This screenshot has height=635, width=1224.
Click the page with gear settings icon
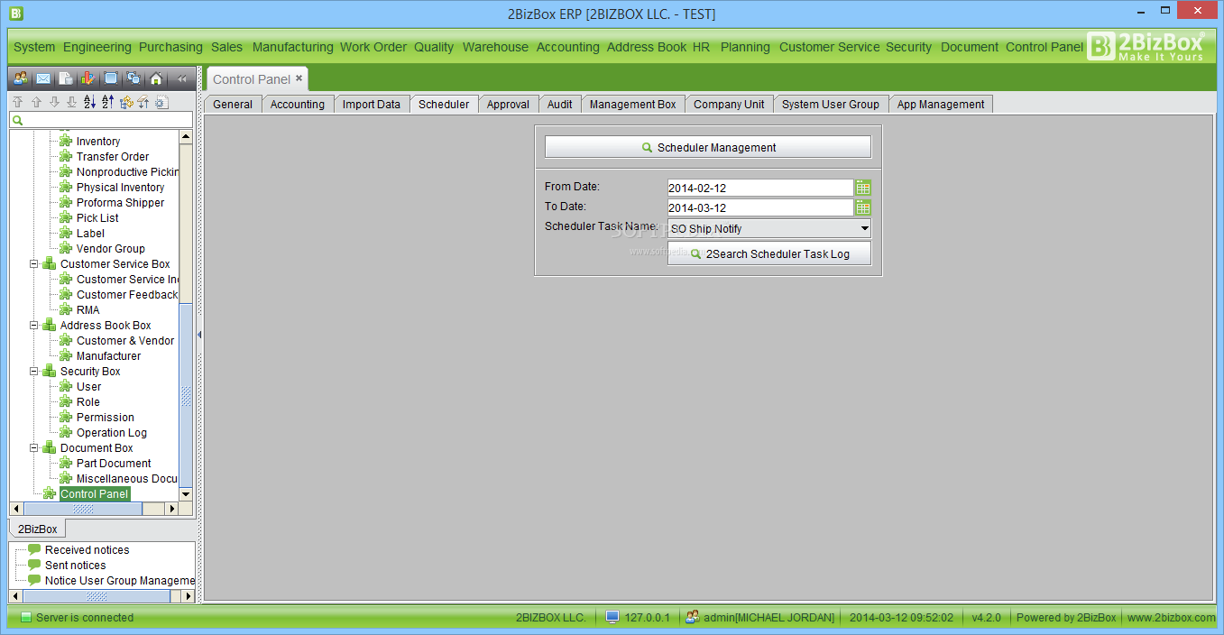161,102
